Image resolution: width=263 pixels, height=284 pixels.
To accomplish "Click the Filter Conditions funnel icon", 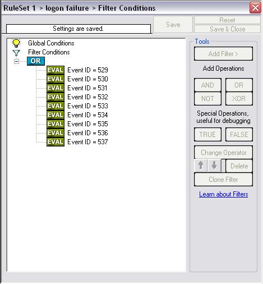I will pos(16,53).
